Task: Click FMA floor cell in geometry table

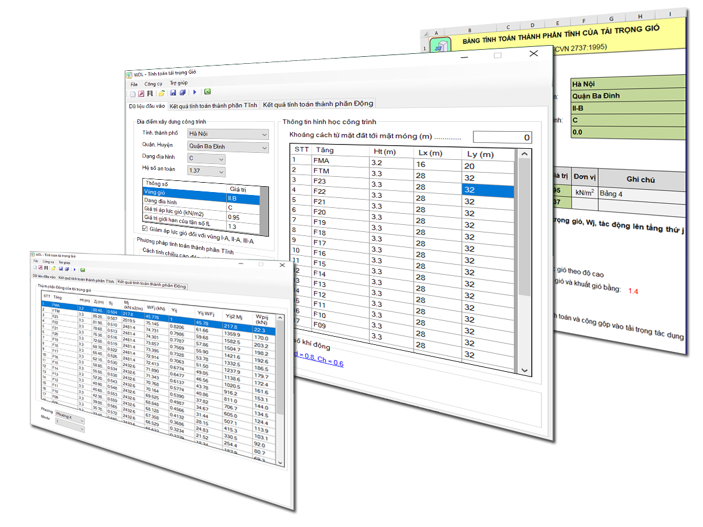Action: [x=340, y=160]
